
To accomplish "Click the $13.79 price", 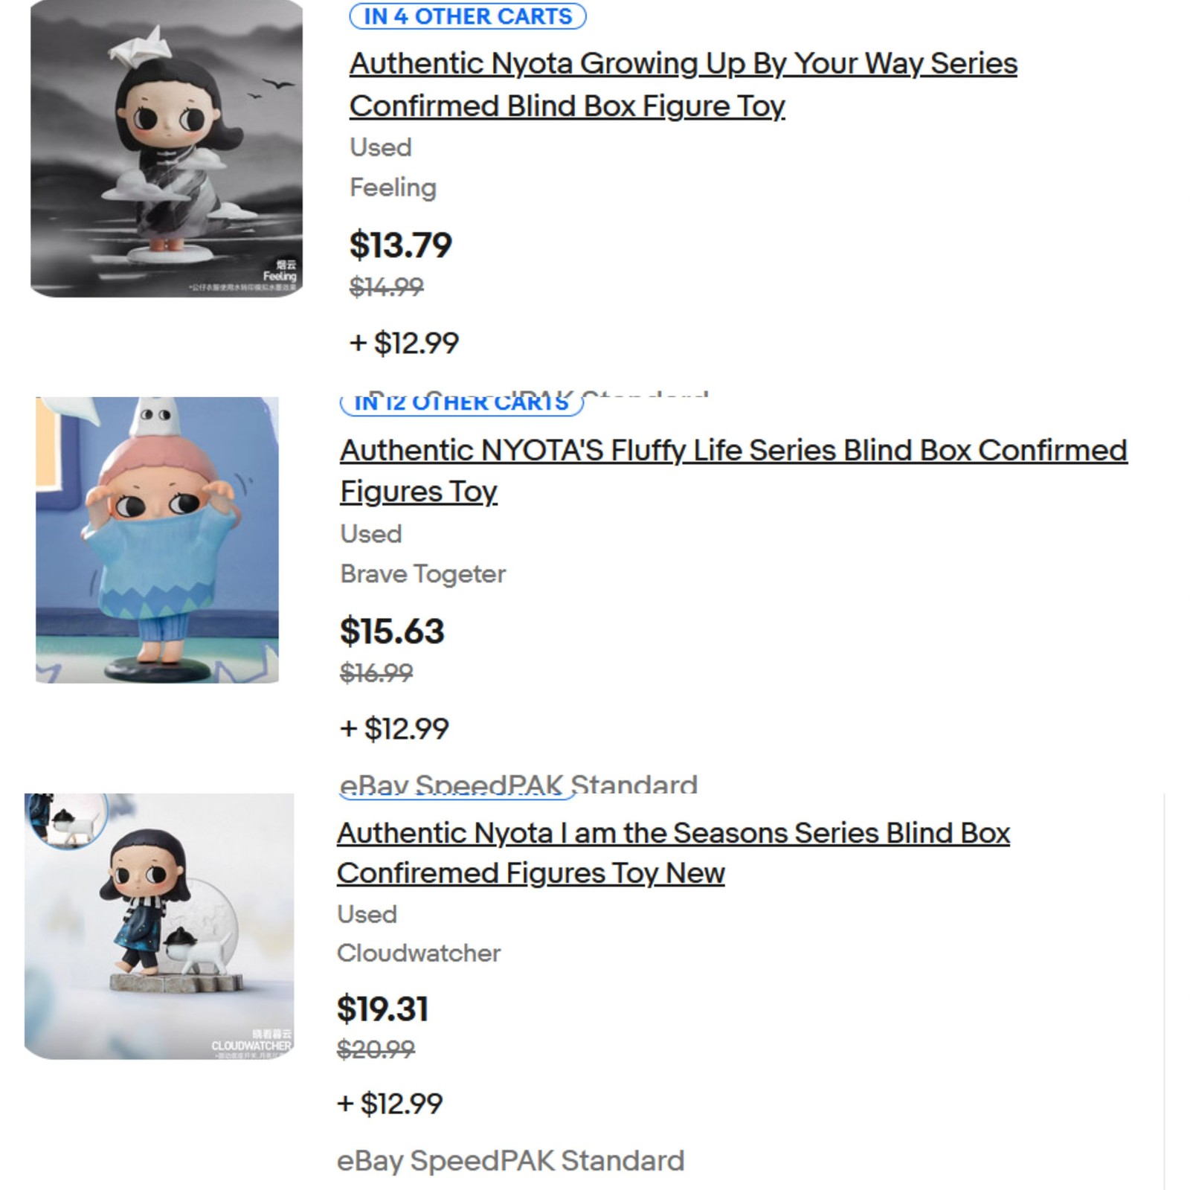I will pos(400,245).
